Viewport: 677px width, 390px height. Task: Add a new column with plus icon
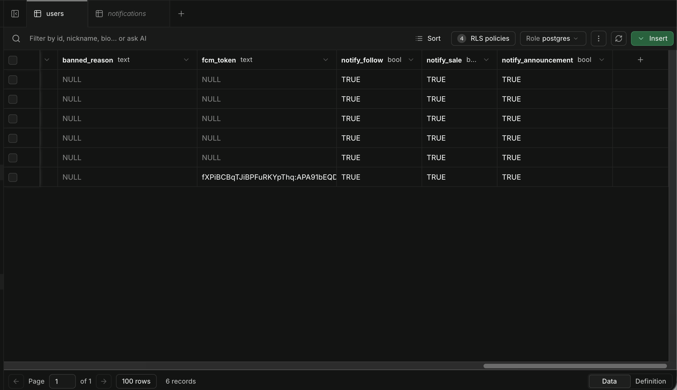point(640,60)
